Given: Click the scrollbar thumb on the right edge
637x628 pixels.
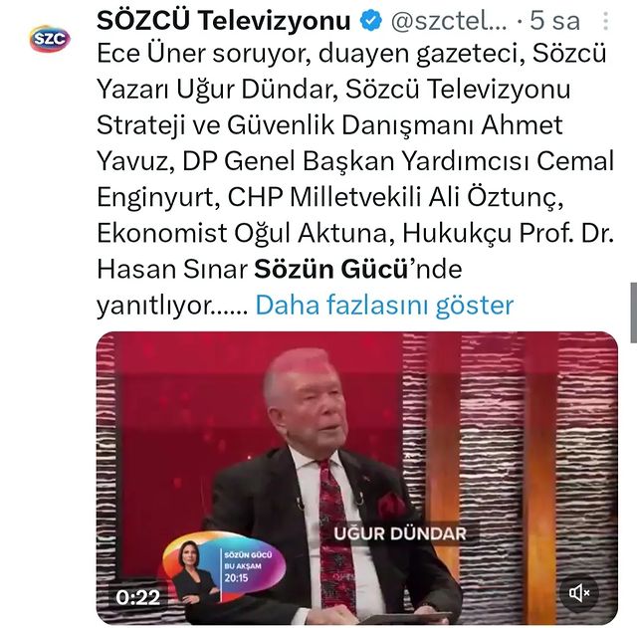Looking at the screenshot, I should point(633,313).
